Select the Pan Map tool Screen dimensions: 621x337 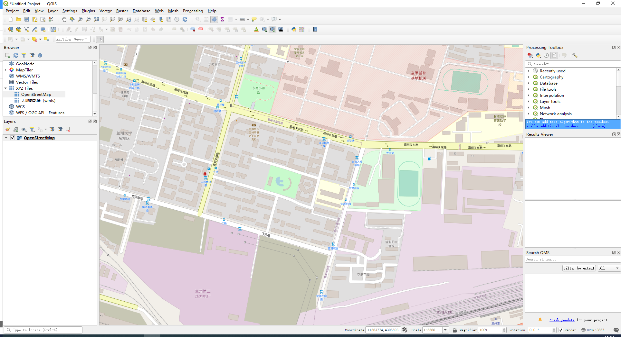[64, 19]
